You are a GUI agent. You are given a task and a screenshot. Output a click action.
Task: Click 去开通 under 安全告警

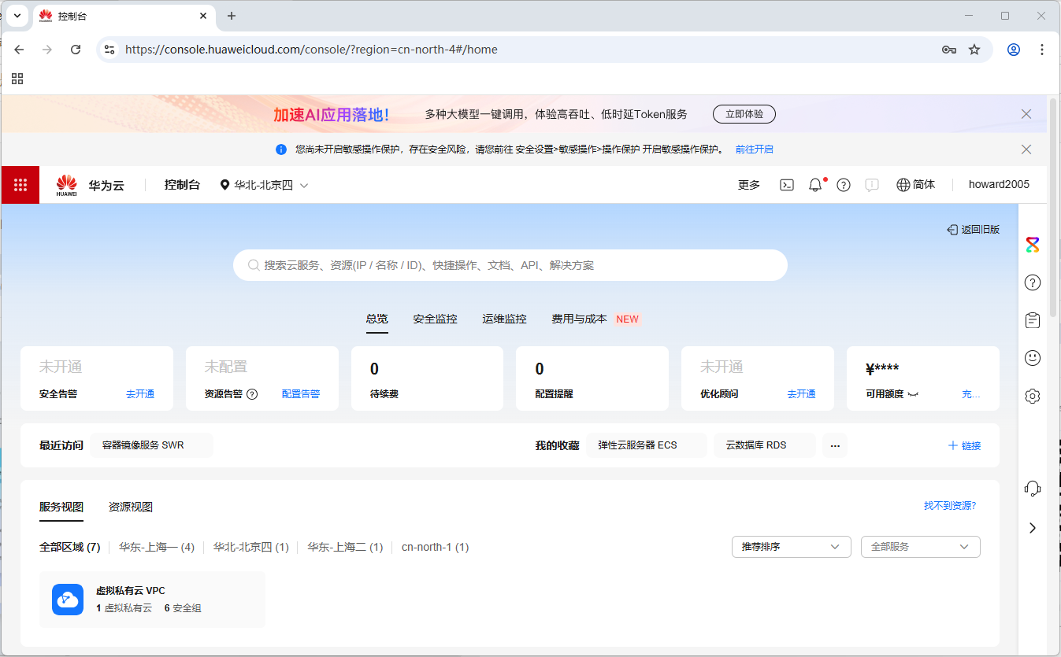pos(140,394)
